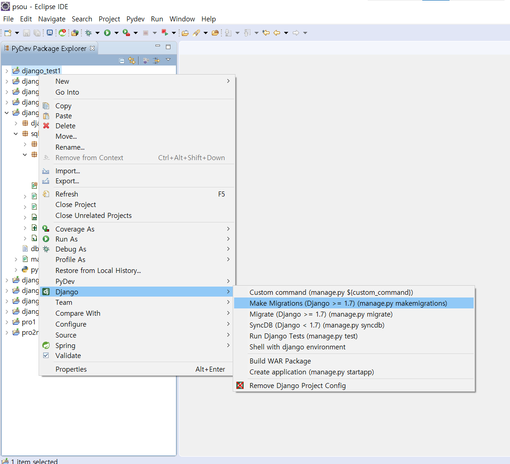This screenshot has height=464, width=510.
Task: Click the gray Terminate square icon
Action: pos(146,33)
